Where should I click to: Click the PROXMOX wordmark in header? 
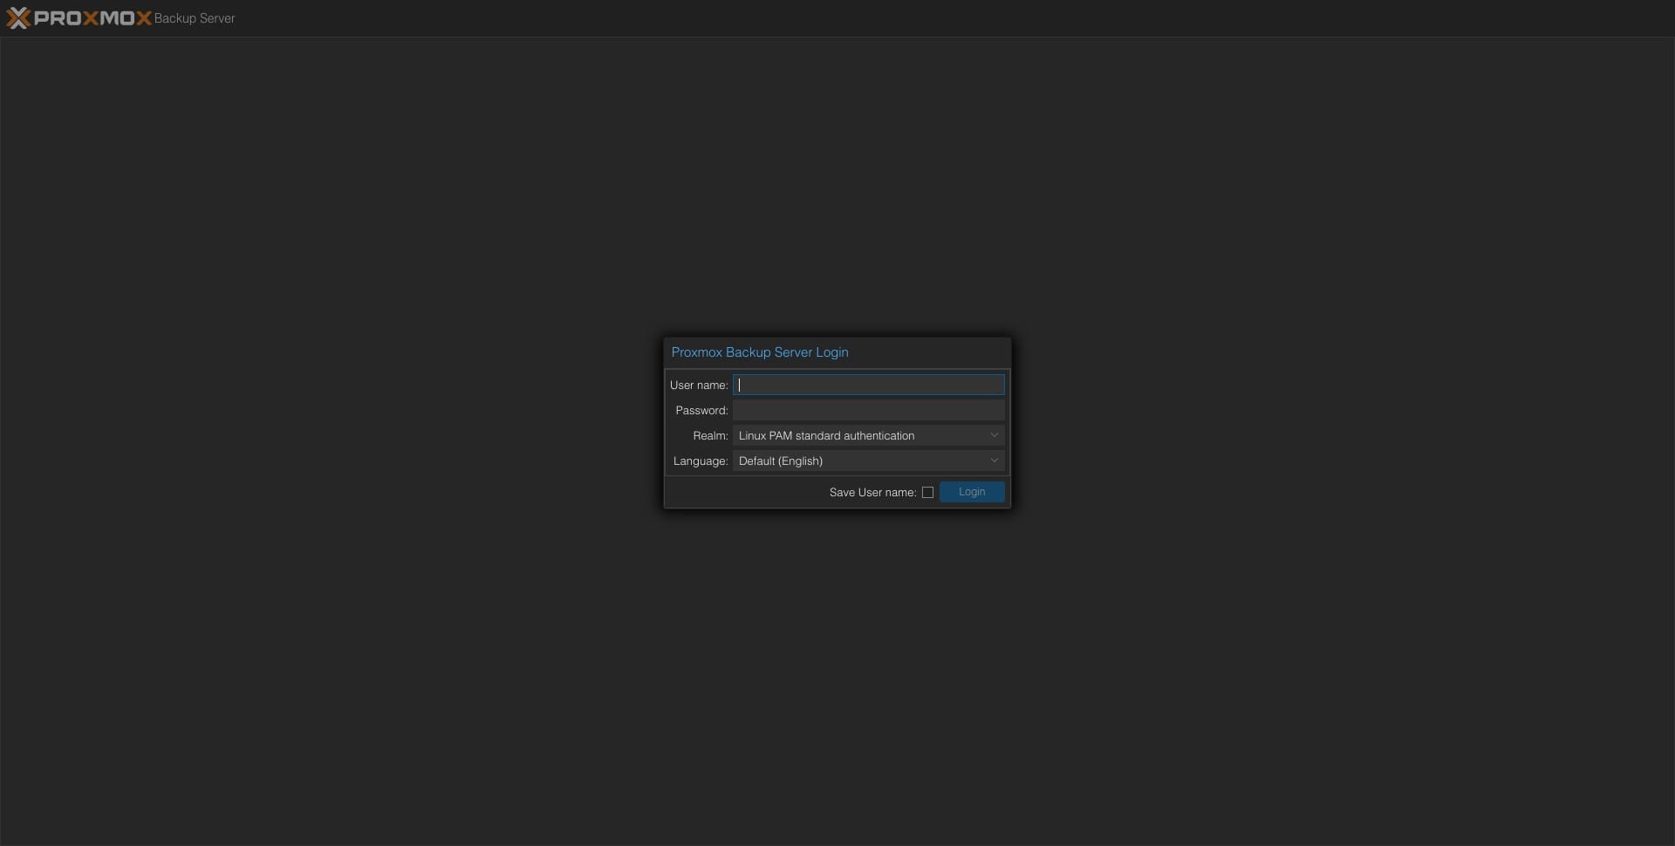coord(92,18)
